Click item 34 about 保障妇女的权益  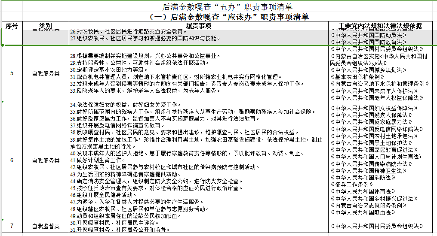[126, 105]
